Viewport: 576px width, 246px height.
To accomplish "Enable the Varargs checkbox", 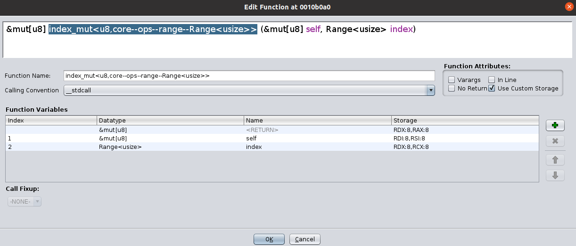I will coord(452,80).
